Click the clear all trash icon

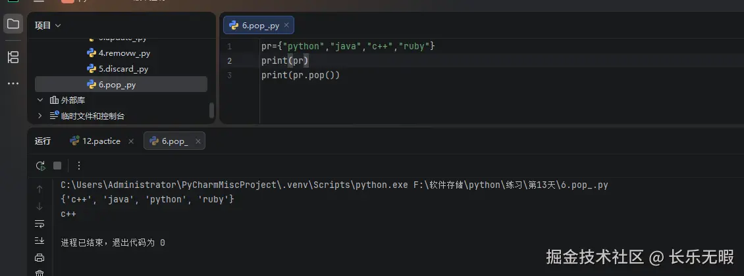click(40, 273)
